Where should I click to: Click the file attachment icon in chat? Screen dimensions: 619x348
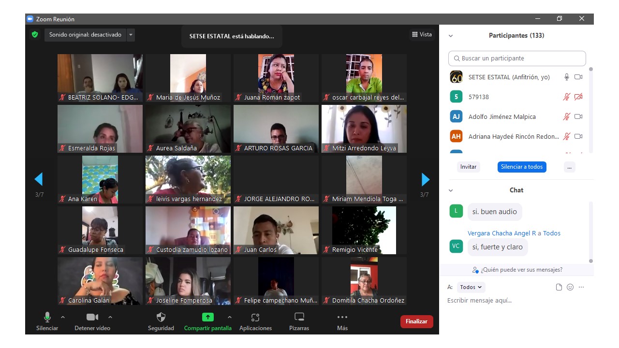[x=559, y=287]
